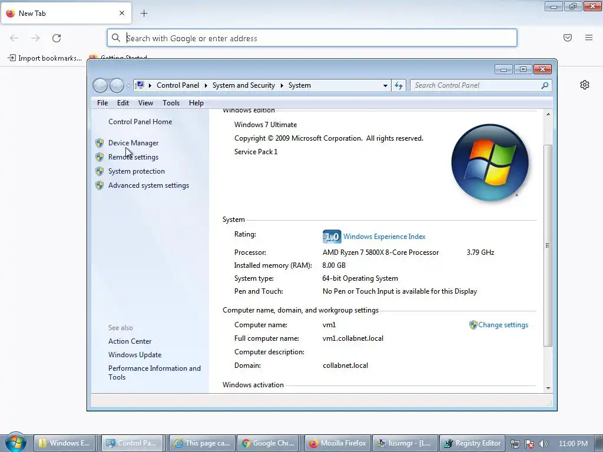The width and height of the screenshot is (603, 452).
Task: Open Windows Experience Index link
Action: point(384,237)
